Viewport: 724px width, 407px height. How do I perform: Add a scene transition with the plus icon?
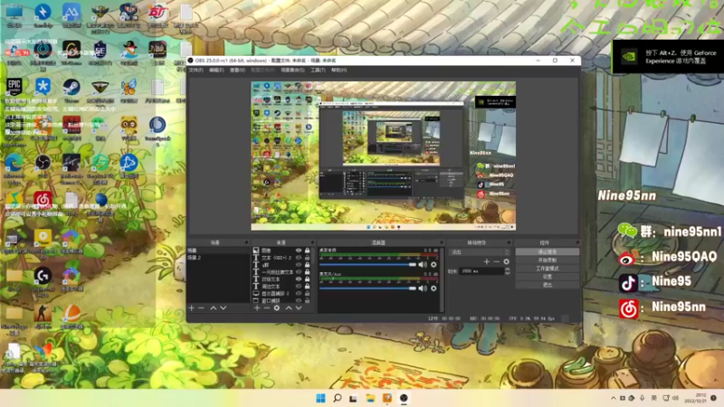click(x=486, y=261)
